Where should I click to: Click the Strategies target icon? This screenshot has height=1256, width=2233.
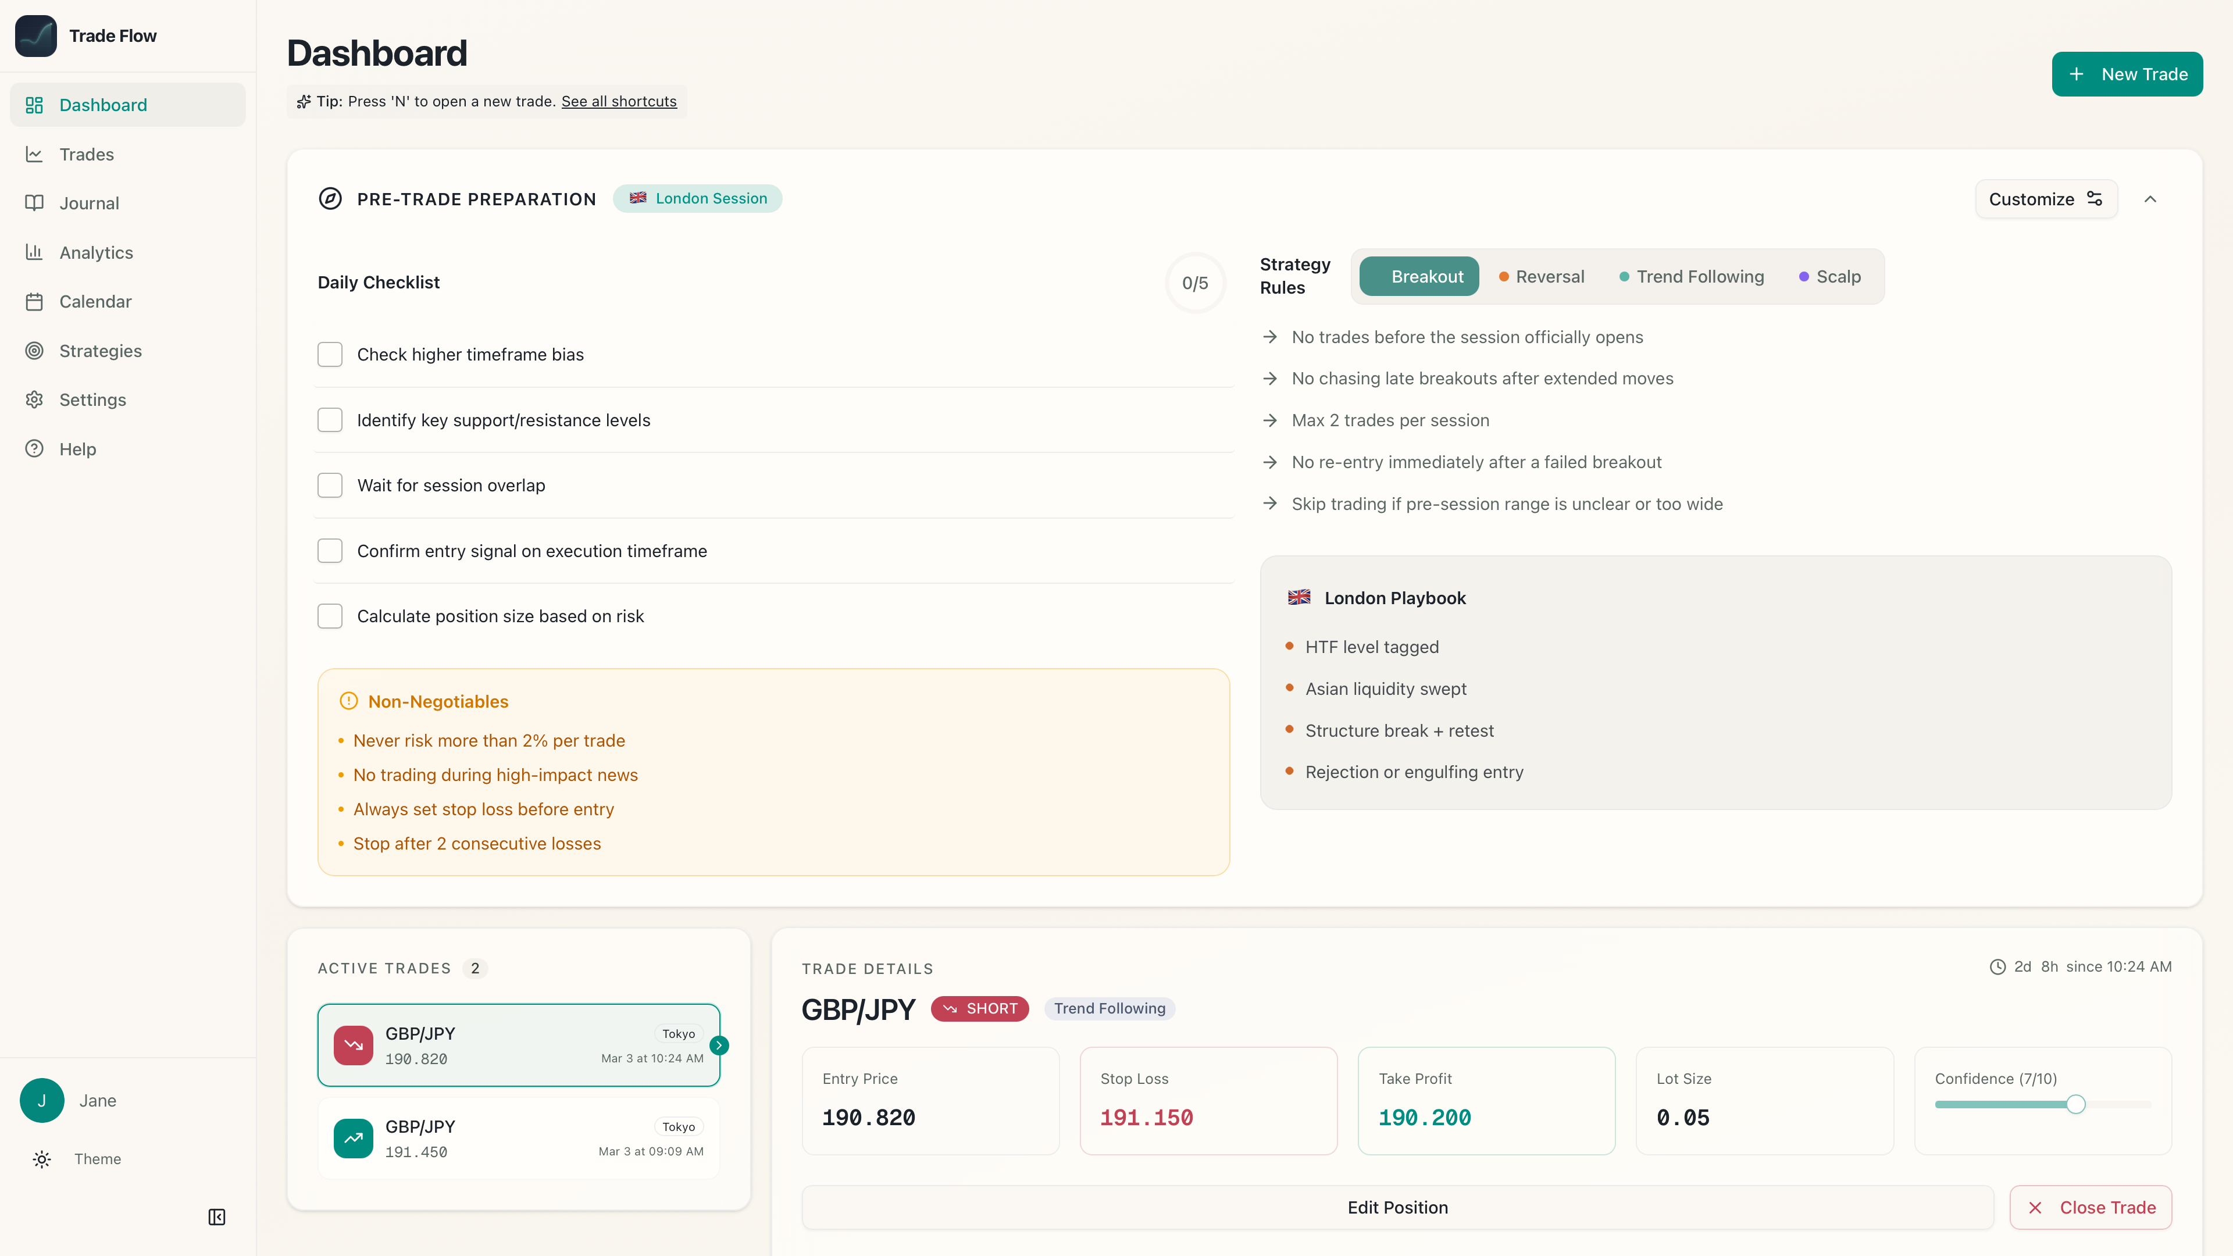35,350
